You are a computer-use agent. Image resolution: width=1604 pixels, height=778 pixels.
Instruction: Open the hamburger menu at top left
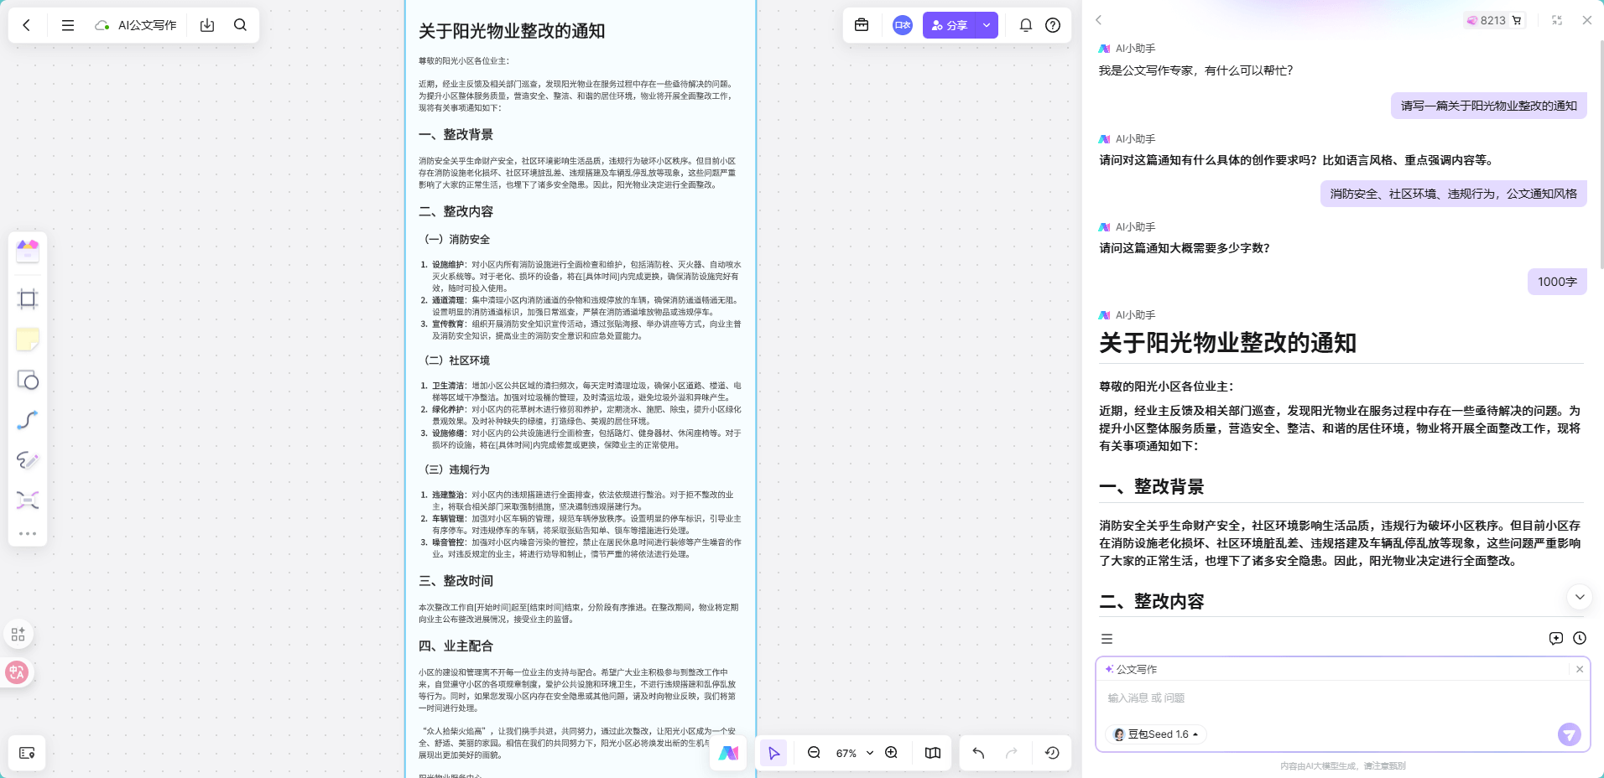pos(68,25)
